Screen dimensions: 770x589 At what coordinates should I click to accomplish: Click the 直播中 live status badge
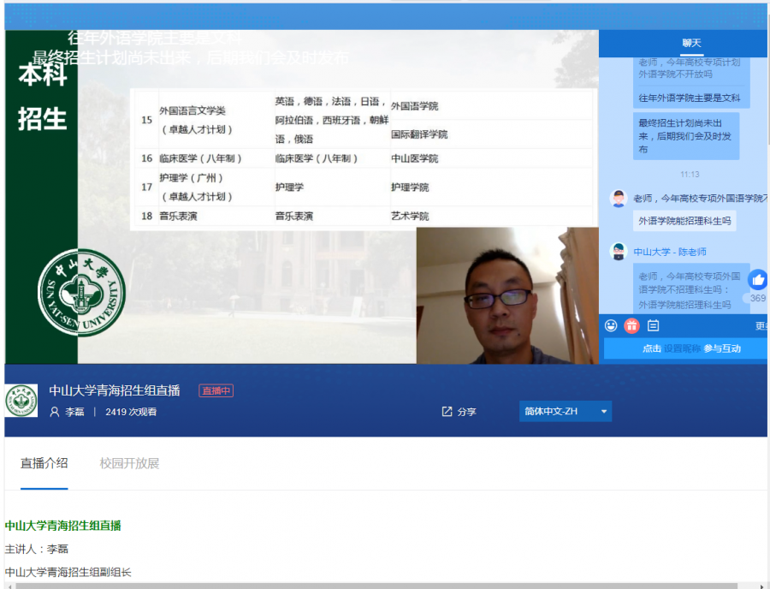[216, 391]
